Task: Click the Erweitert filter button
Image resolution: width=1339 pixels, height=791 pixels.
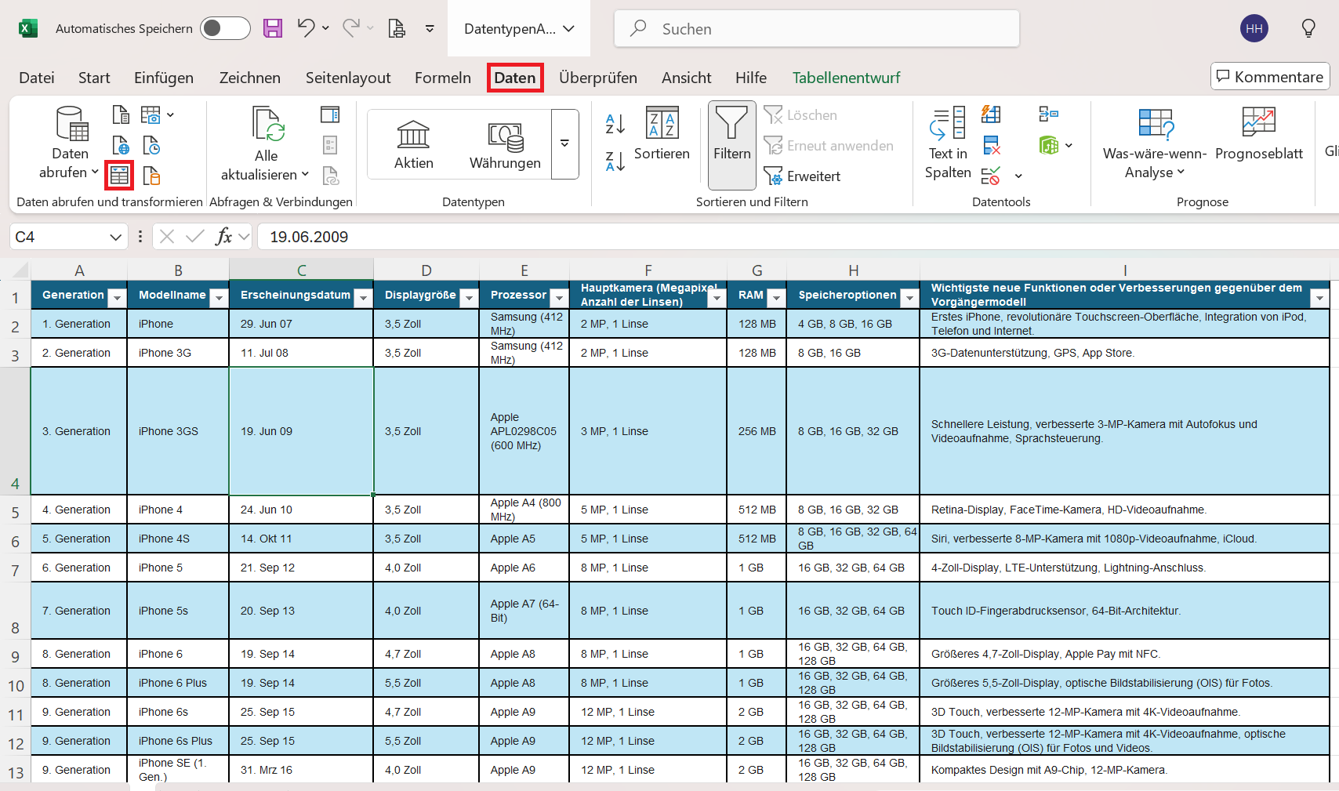Action: coord(803,176)
